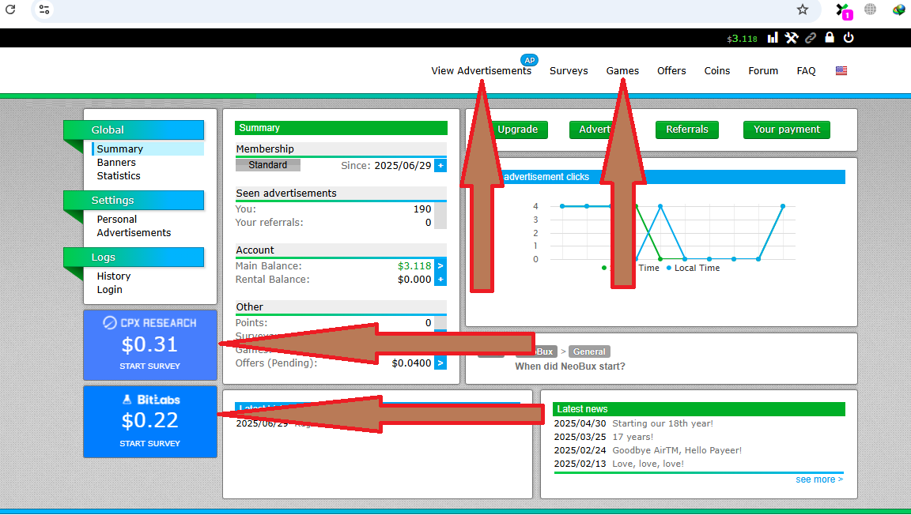Click the Local Time chart legend
The image size is (911, 515).
point(693,268)
